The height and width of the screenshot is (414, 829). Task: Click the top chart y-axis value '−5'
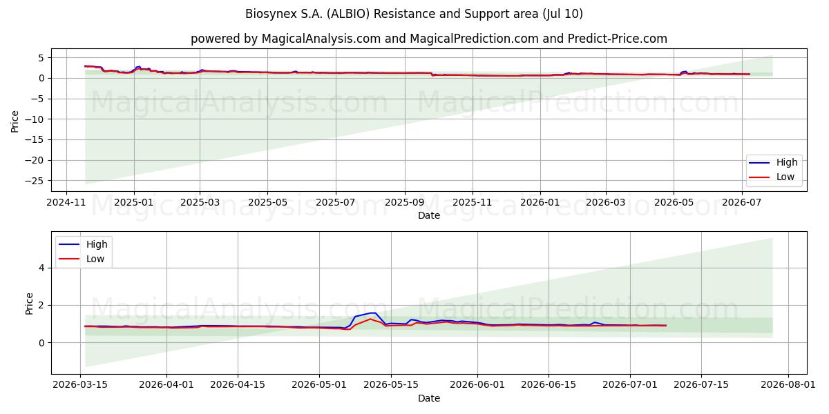(x=39, y=99)
